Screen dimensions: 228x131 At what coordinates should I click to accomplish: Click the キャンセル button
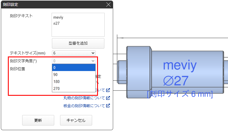pyautogui.click(x=76, y=120)
